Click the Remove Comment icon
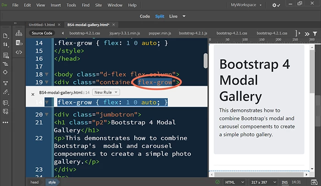Screen dimensions: 321x186 [x=6, y=112]
